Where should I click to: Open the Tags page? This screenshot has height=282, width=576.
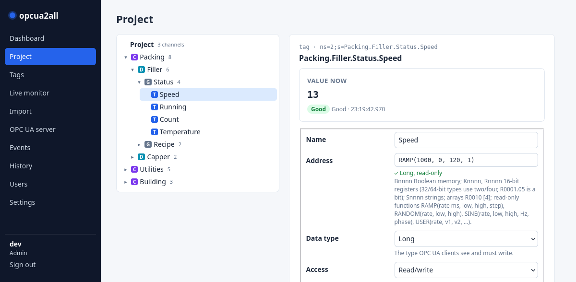coord(50,75)
